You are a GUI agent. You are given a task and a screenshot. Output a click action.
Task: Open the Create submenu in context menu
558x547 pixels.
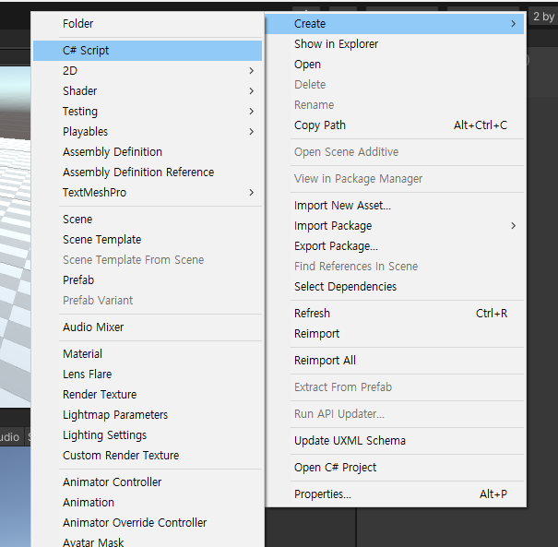tap(395, 24)
